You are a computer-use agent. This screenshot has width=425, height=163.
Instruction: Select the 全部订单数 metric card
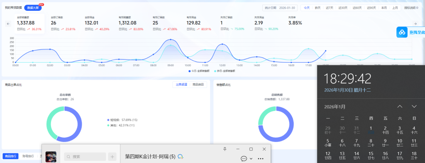[x=63, y=24]
